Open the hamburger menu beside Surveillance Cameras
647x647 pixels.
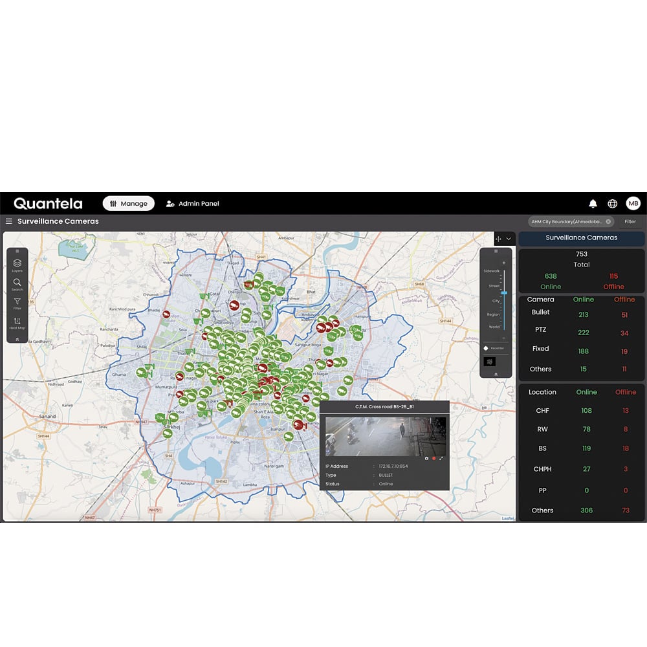click(9, 221)
